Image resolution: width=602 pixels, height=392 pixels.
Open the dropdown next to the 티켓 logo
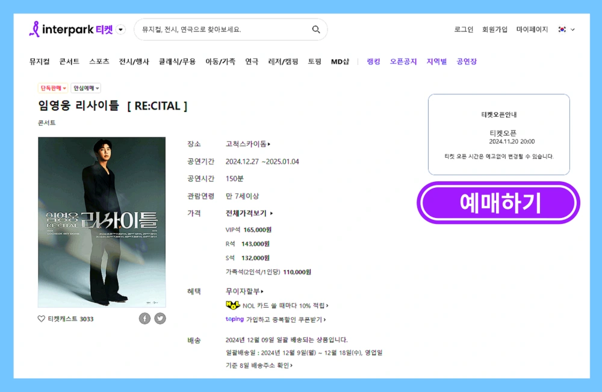tap(120, 29)
